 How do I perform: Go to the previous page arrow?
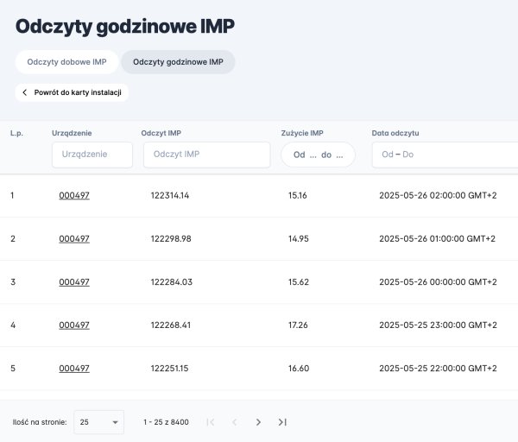tap(234, 422)
